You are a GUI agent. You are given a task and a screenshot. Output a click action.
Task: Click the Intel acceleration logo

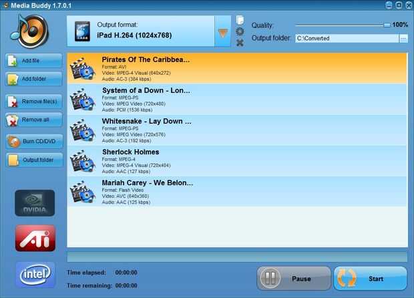click(35, 275)
